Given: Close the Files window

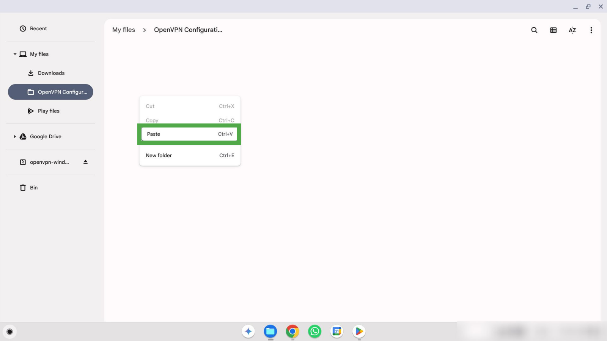Looking at the screenshot, I should coord(601,6).
